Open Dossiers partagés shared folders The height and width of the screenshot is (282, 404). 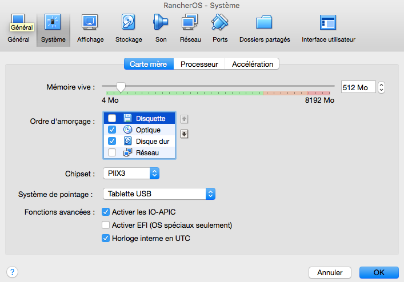tap(265, 29)
